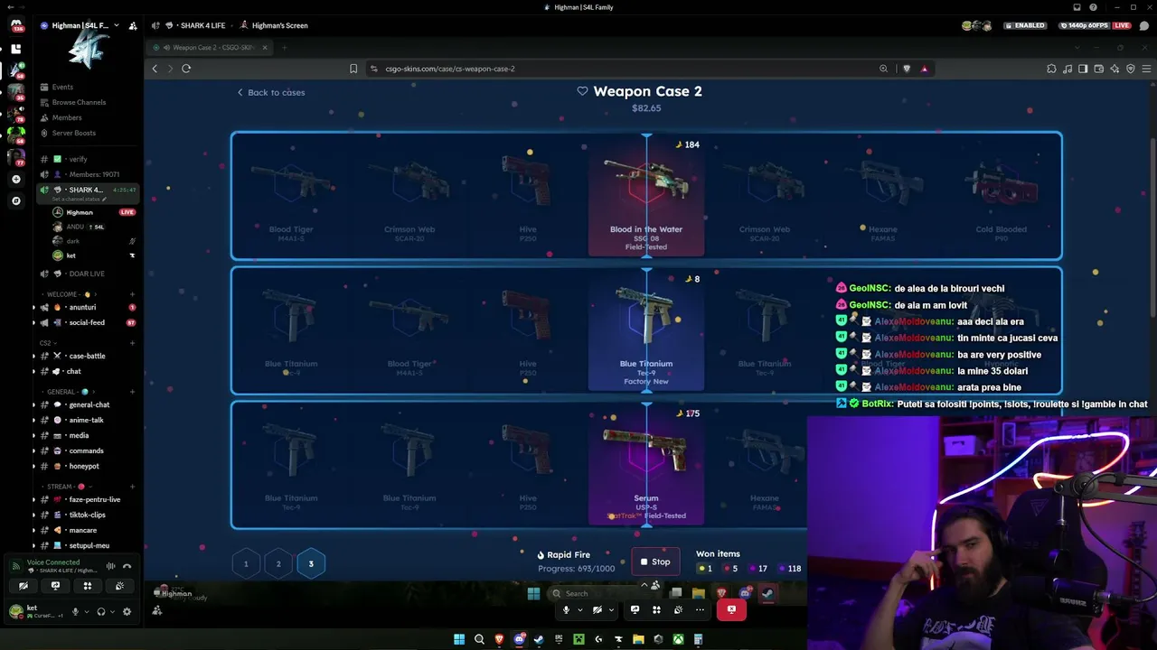Viewport: 1157px width, 650px height.
Task: Open the soundboard in the voice panel
Action: pos(119,586)
